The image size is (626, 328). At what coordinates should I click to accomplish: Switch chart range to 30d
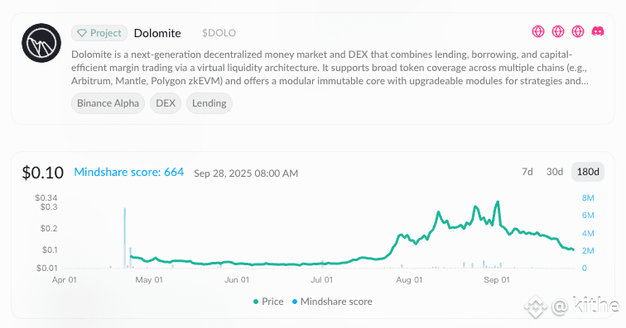(x=555, y=172)
